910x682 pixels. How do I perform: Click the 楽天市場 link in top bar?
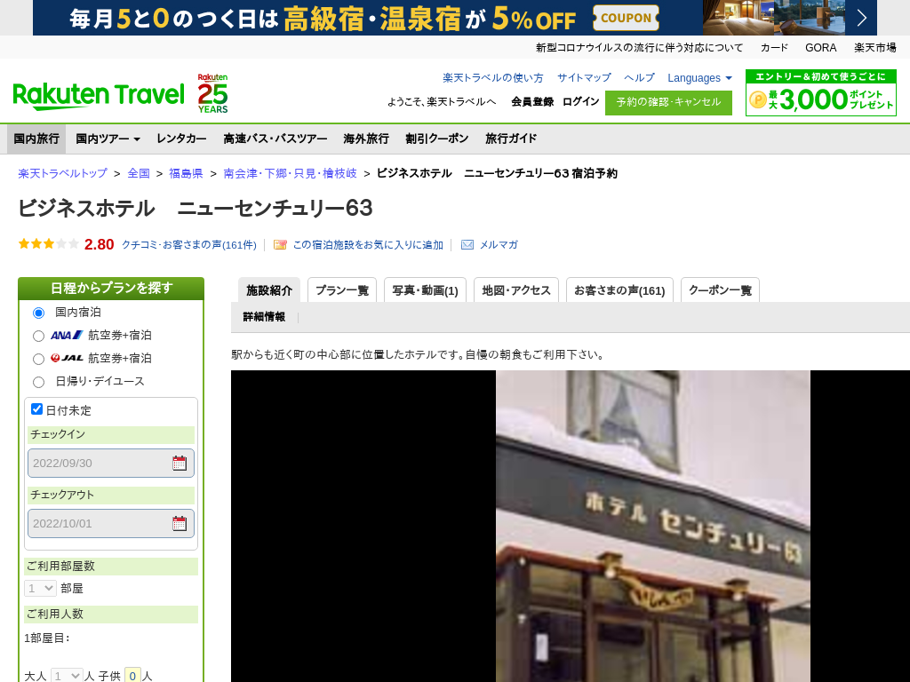point(874,48)
